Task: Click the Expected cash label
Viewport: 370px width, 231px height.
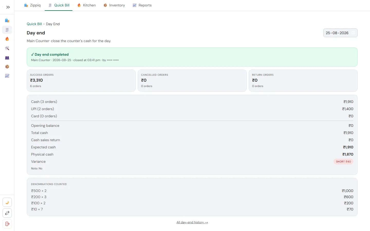Action: 43,147
